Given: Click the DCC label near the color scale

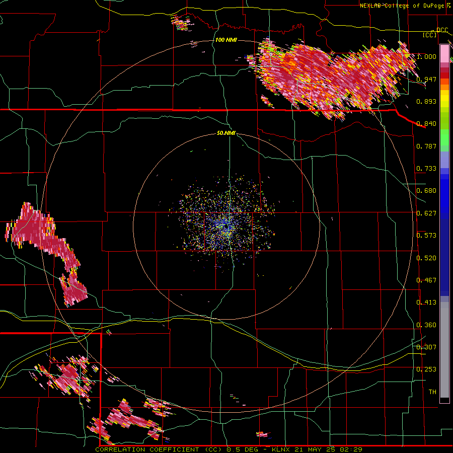Looking at the screenshot, I should (x=442, y=30).
